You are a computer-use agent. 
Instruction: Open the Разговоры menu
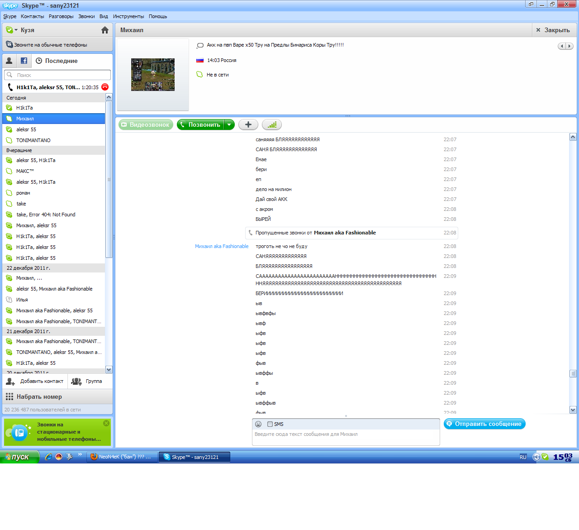61,16
